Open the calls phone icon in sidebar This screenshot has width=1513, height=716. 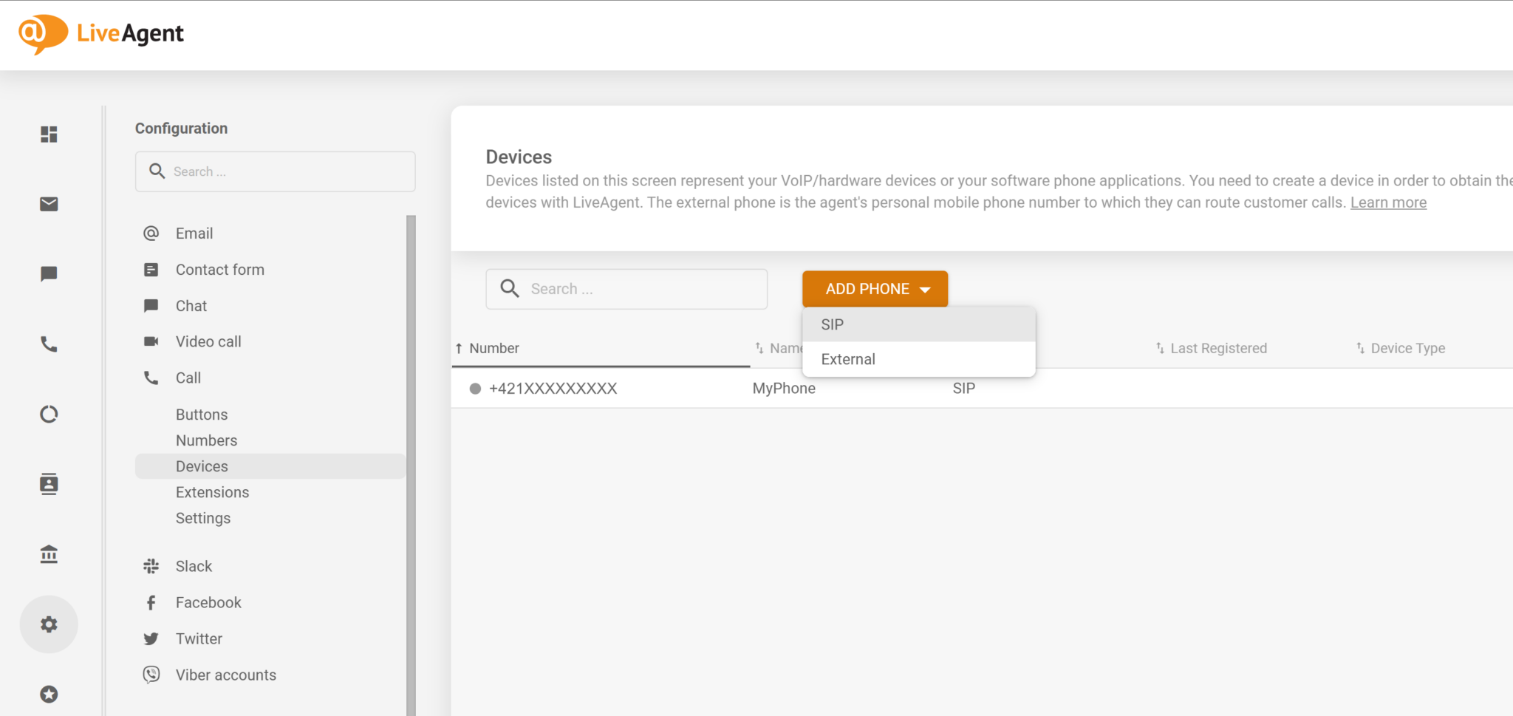point(49,344)
